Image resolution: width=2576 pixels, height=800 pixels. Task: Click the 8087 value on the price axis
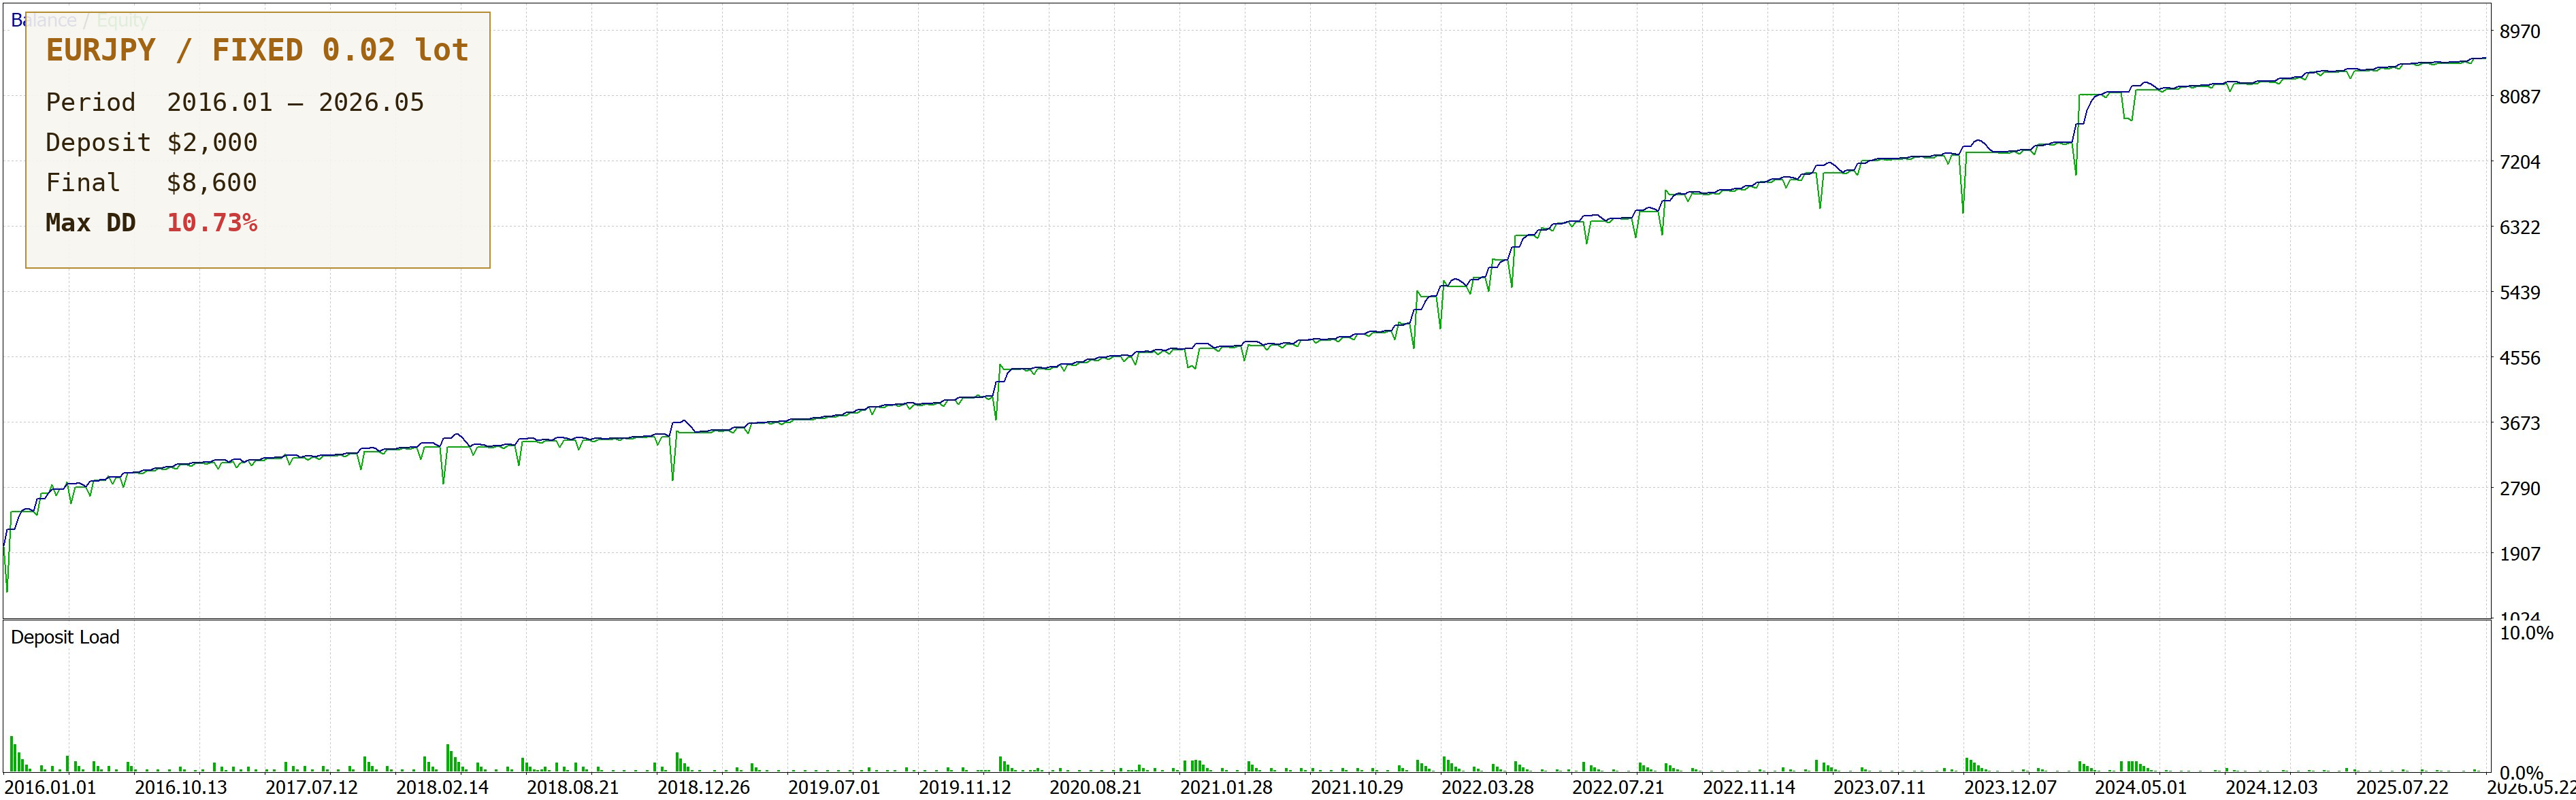(2520, 97)
